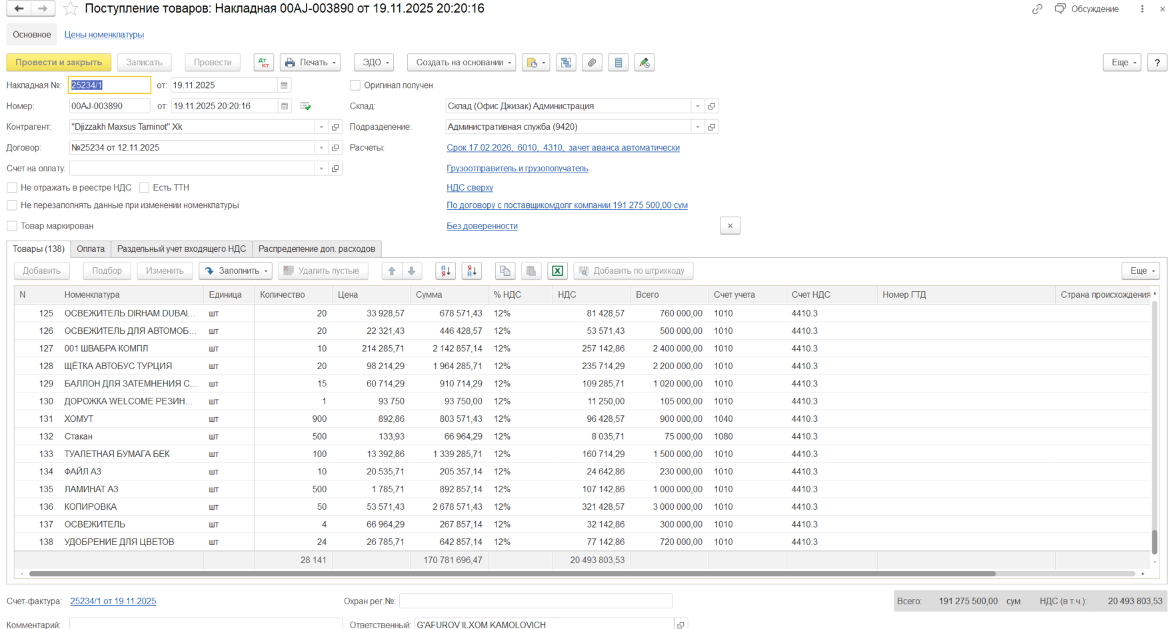Open the ЭДО dropdown menu

374,63
